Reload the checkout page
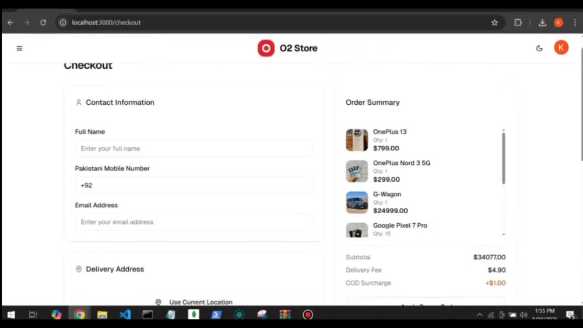This screenshot has width=583, height=328. coord(43,23)
